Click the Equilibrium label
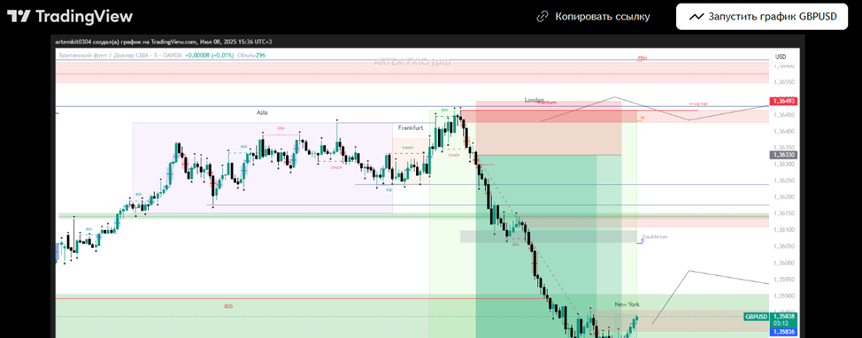The height and width of the screenshot is (338, 862). click(655, 237)
